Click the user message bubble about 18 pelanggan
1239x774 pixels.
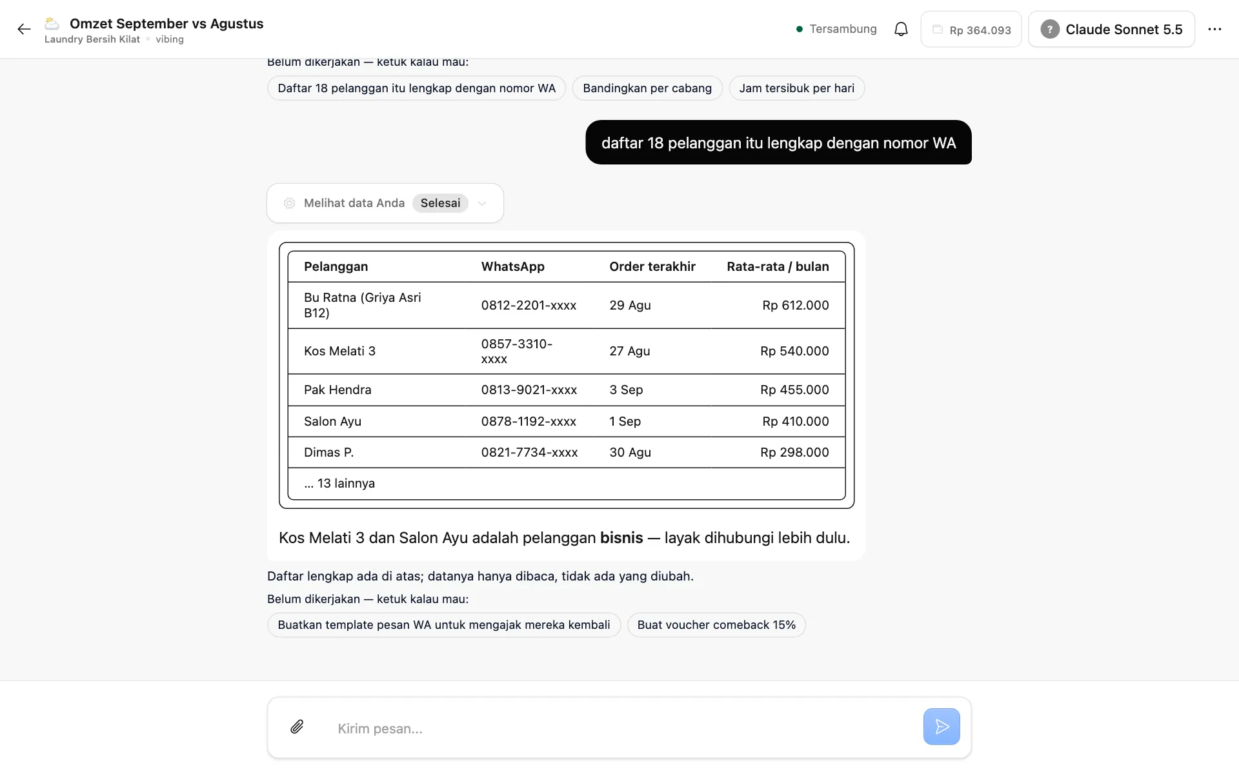click(778, 143)
